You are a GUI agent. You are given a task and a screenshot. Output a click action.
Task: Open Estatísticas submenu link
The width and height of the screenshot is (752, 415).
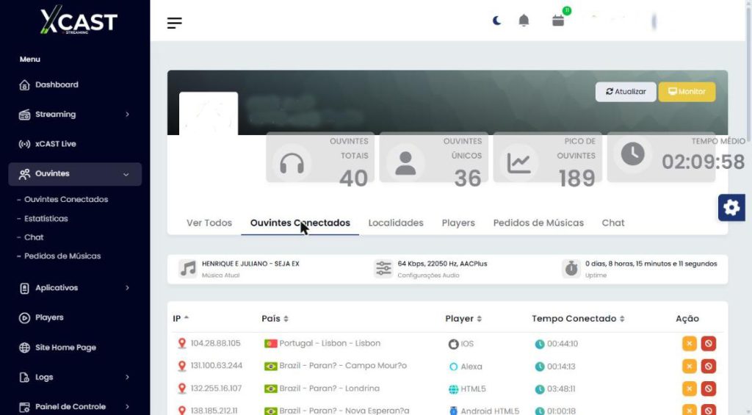pos(46,218)
